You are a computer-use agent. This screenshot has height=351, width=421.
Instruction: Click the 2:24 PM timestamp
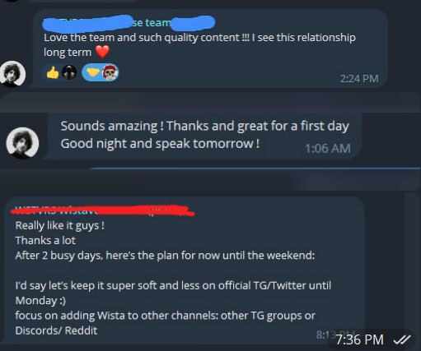coord(359,79)
